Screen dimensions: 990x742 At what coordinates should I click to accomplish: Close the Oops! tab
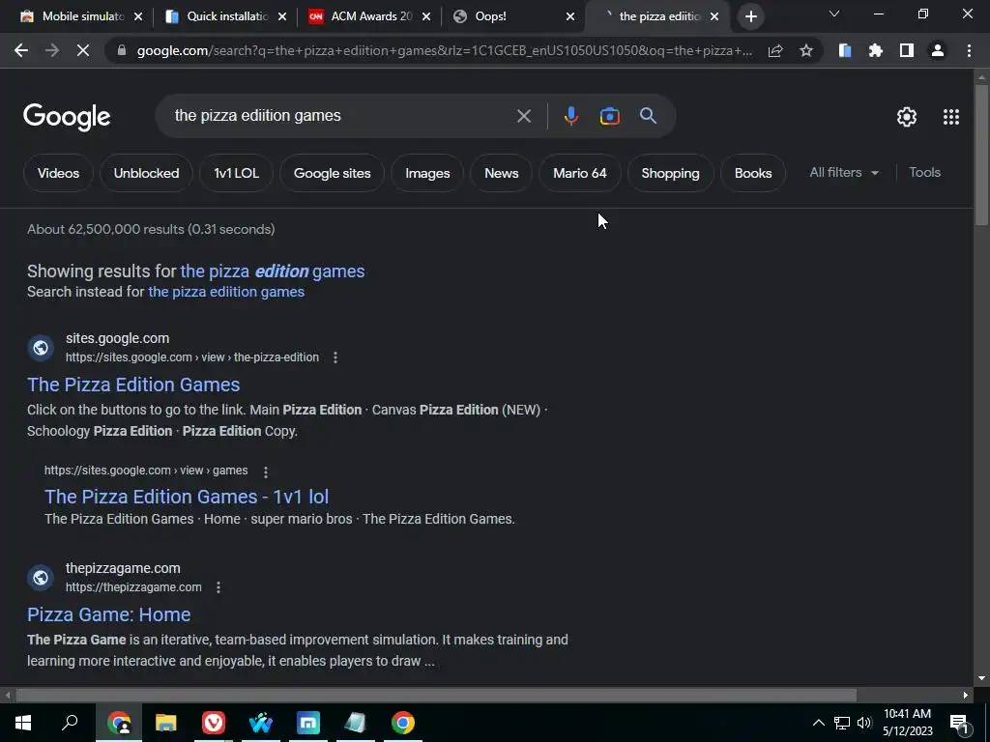tap(570, 17)
